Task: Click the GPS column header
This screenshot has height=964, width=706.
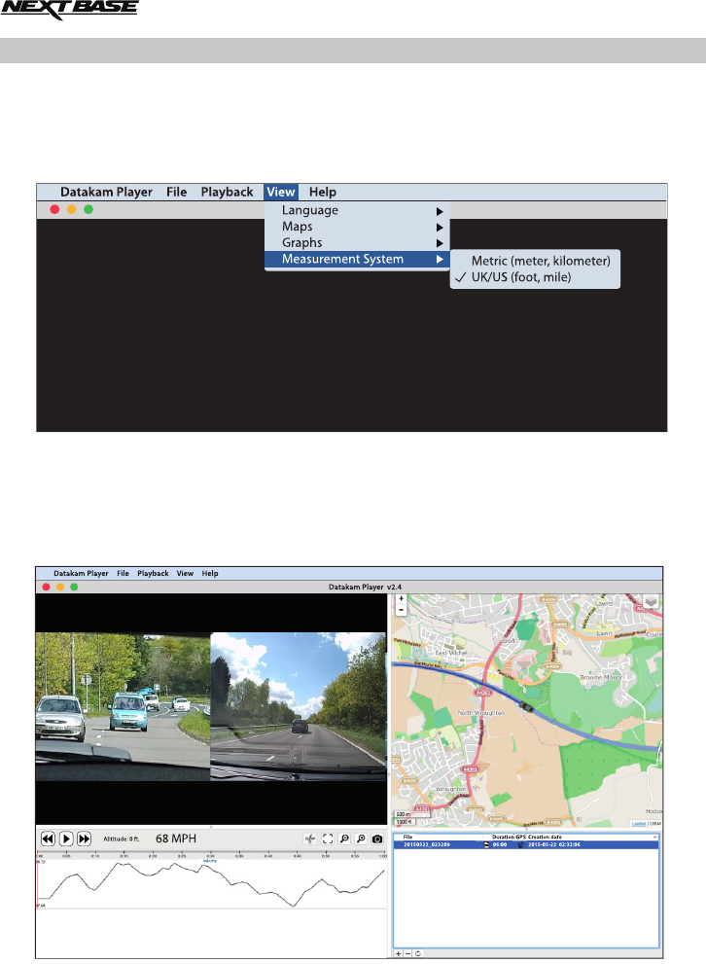Action: [520, 838]
